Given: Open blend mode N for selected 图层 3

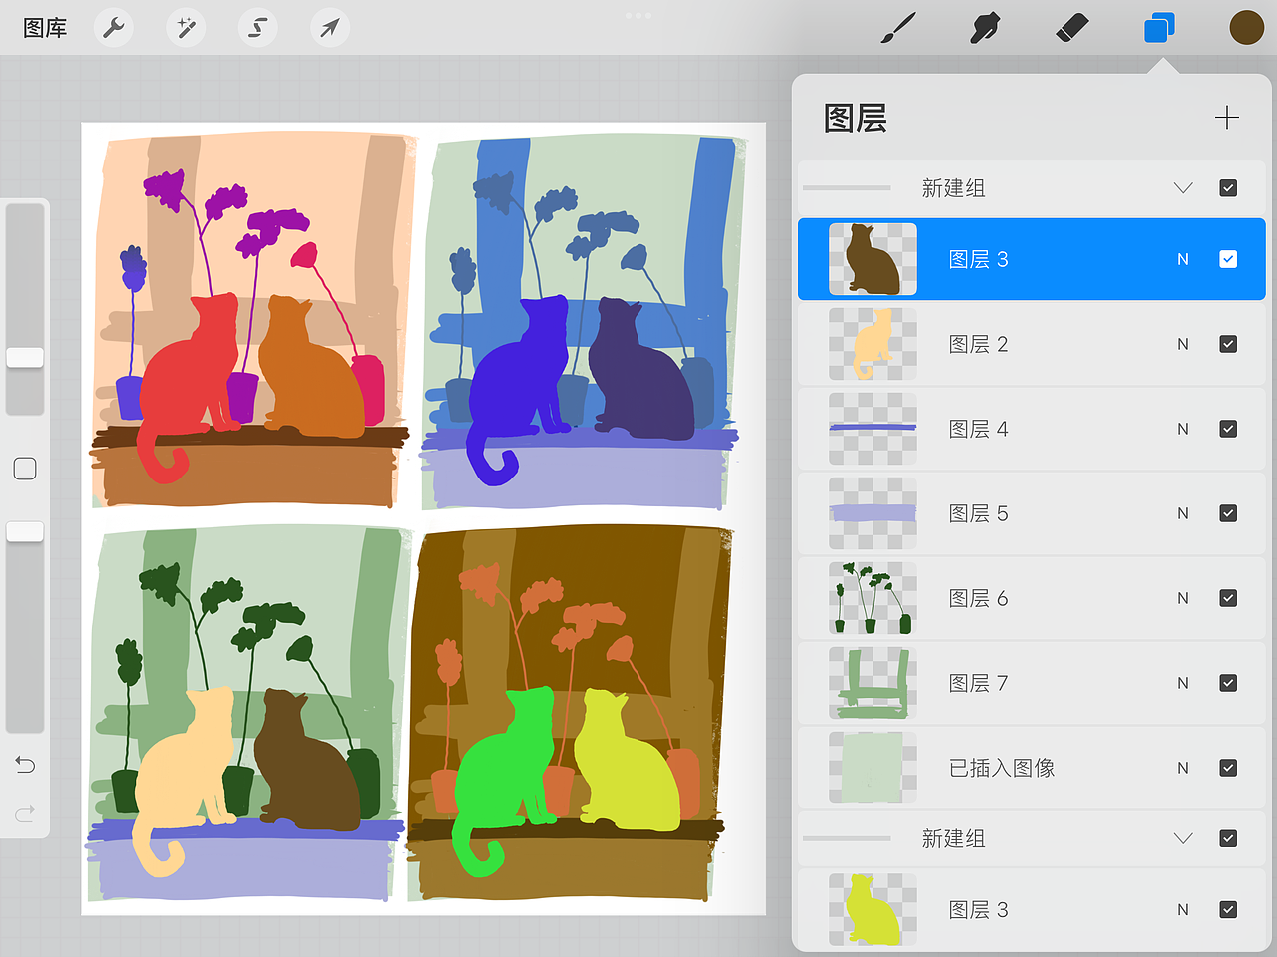Looking at the screenshot, I should (1183, 259).
